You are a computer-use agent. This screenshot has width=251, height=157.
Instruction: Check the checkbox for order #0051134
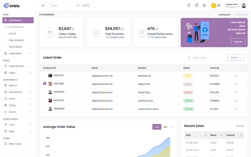[45, 75]
